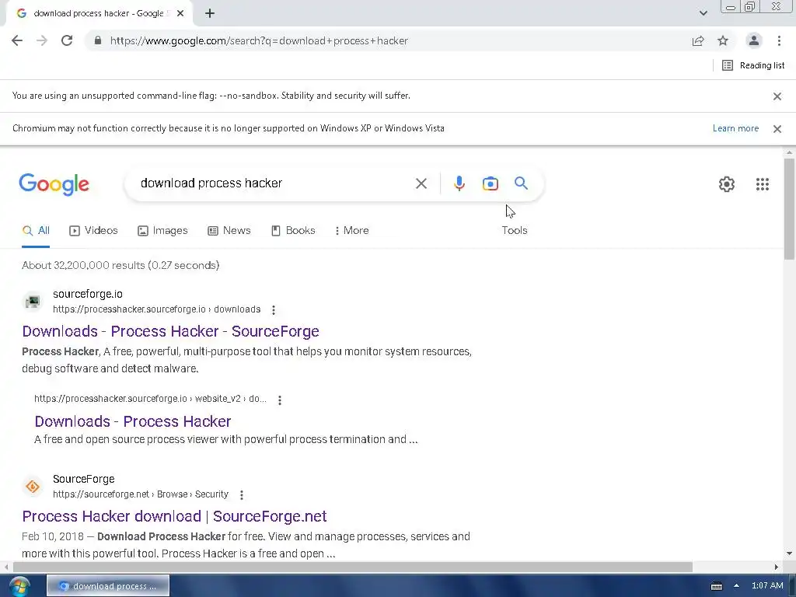Screen dimensions: 796x597
Task: Click the taskbar clock 1:07 AM
Action: [x=767, y=586]
